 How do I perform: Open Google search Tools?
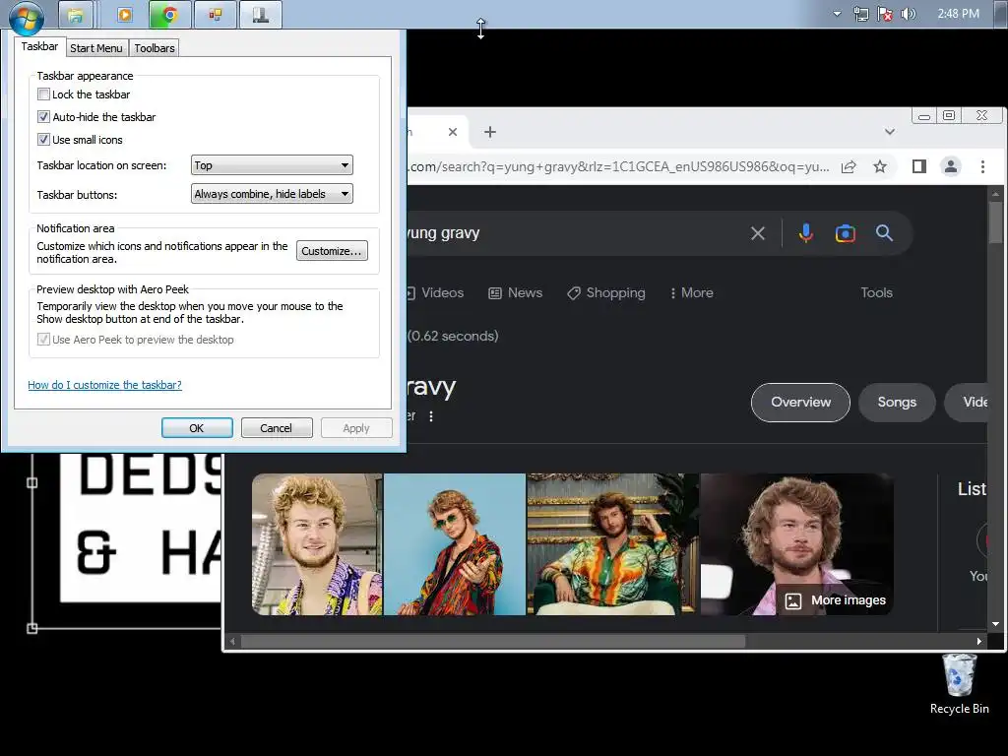876,293
